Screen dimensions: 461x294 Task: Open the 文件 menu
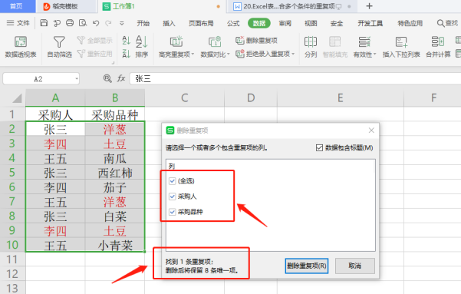[x=18, y=23]
